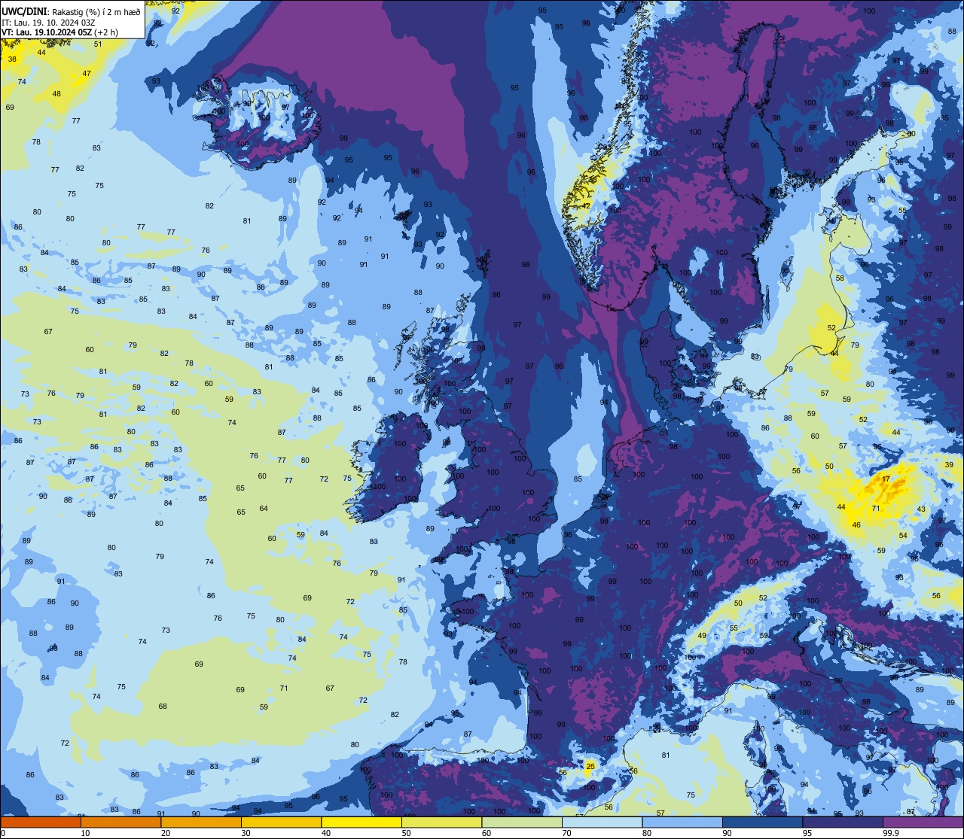
Task: Click the '50' tick label on the legend
Action: [x=406, y=833]
